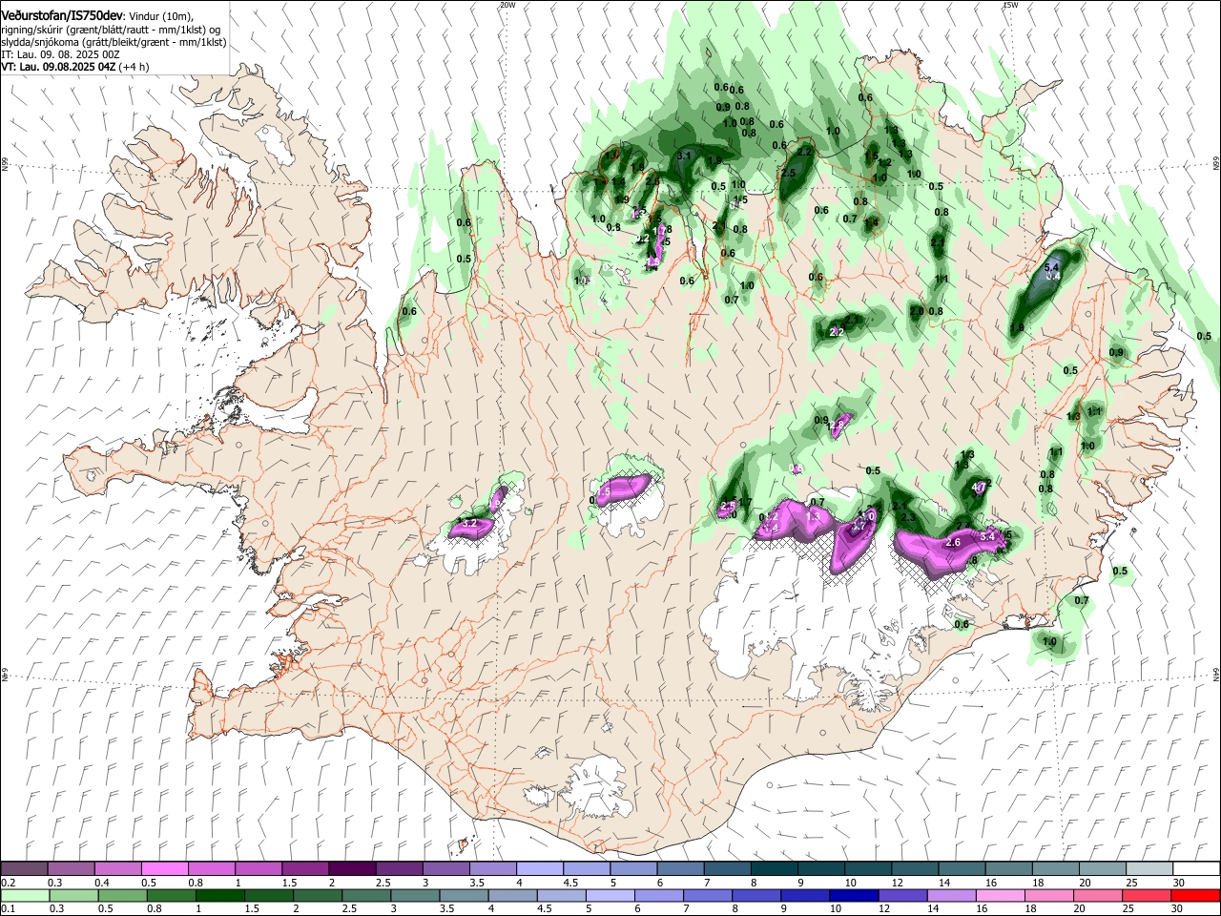Screen dimensions: 1221x916
Task: Click the 3.2 value on western glacier
Action: click(469, 524)
